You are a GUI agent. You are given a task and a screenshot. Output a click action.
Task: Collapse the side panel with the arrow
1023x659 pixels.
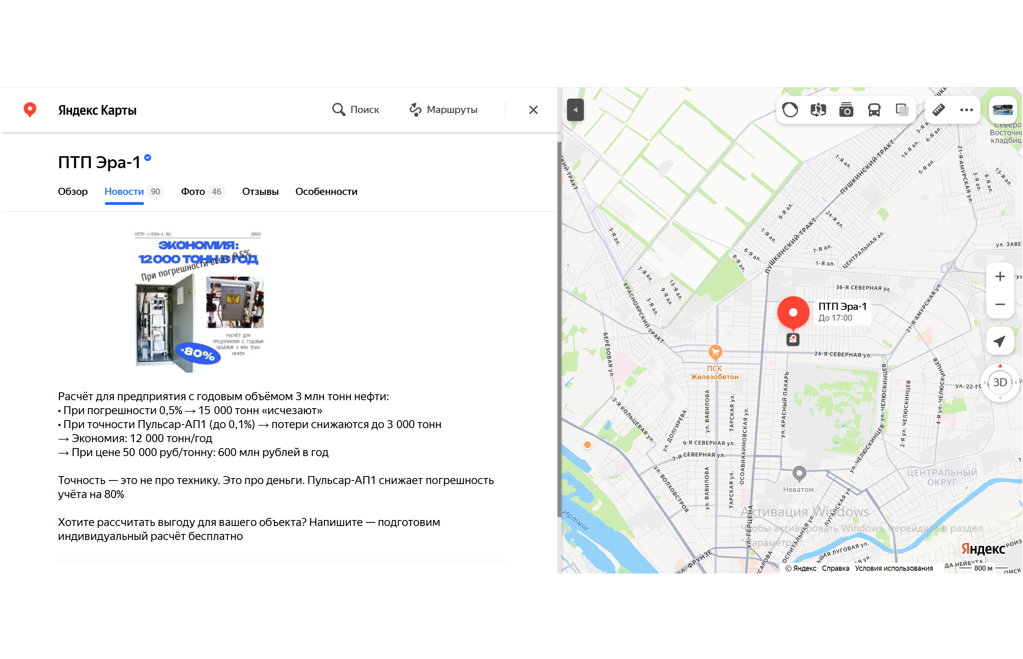click(x=575, y=110)
